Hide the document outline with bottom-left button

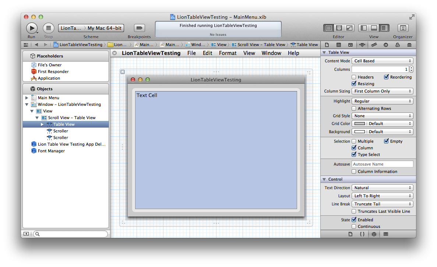[x=26, y=234]
